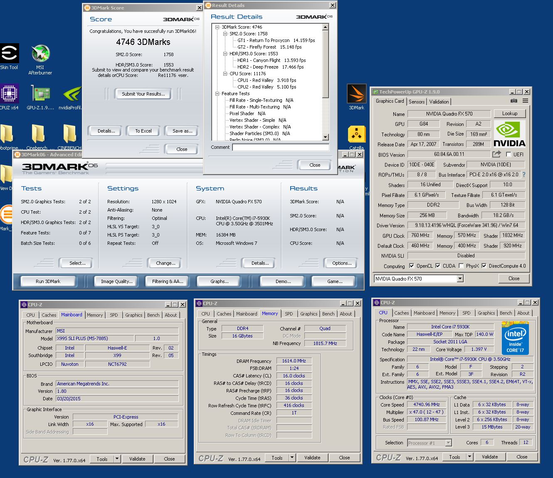This screenshot has height=478, width=553.
Task: Open the GPU-Z hamburger menu icon
Action: 526,101
